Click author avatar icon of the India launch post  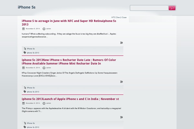pos(44,104)
